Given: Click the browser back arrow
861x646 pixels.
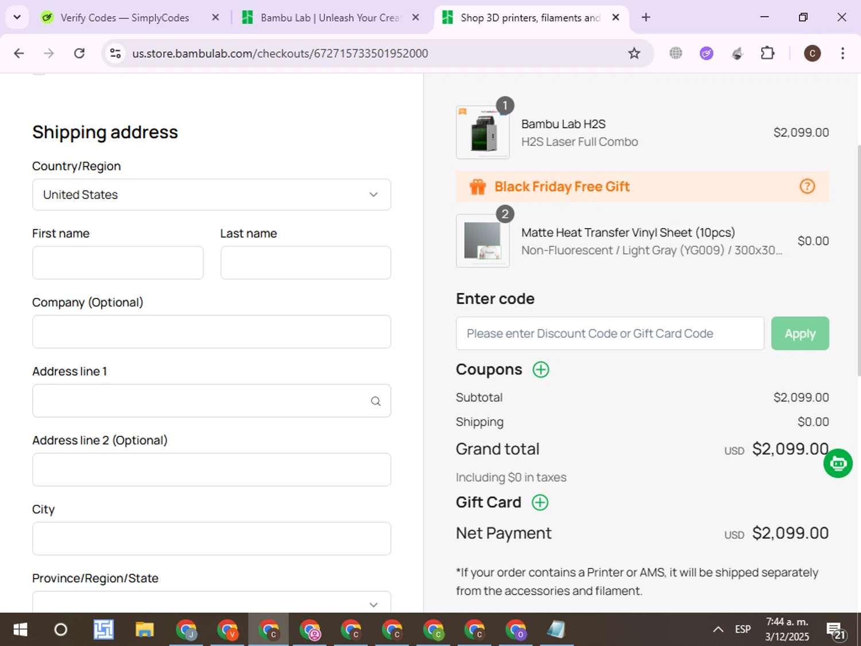Looking at the screenshot, I should 19,53.
